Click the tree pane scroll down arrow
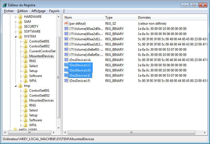This screenshot has width=210, height=144. pyautogui.click(x=59, y=128)
